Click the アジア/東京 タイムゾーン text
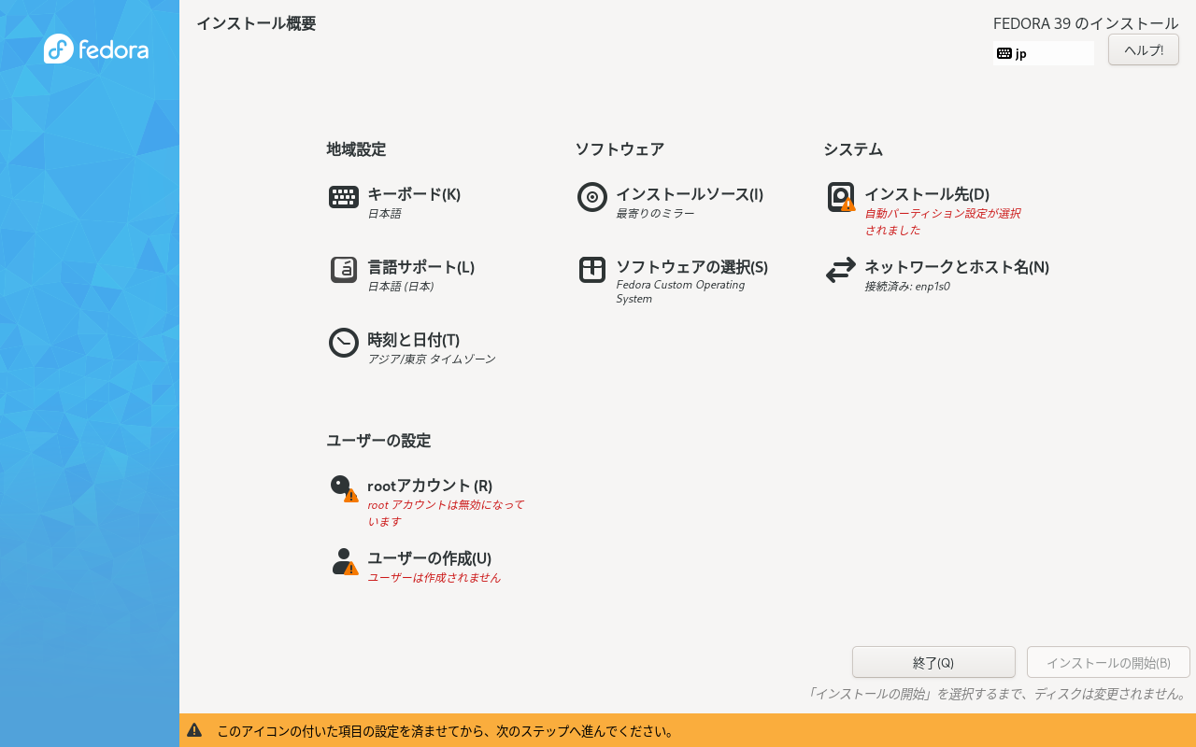Image resolution: width=1196 pixels, height=747 pixels. tap(432, 359)
